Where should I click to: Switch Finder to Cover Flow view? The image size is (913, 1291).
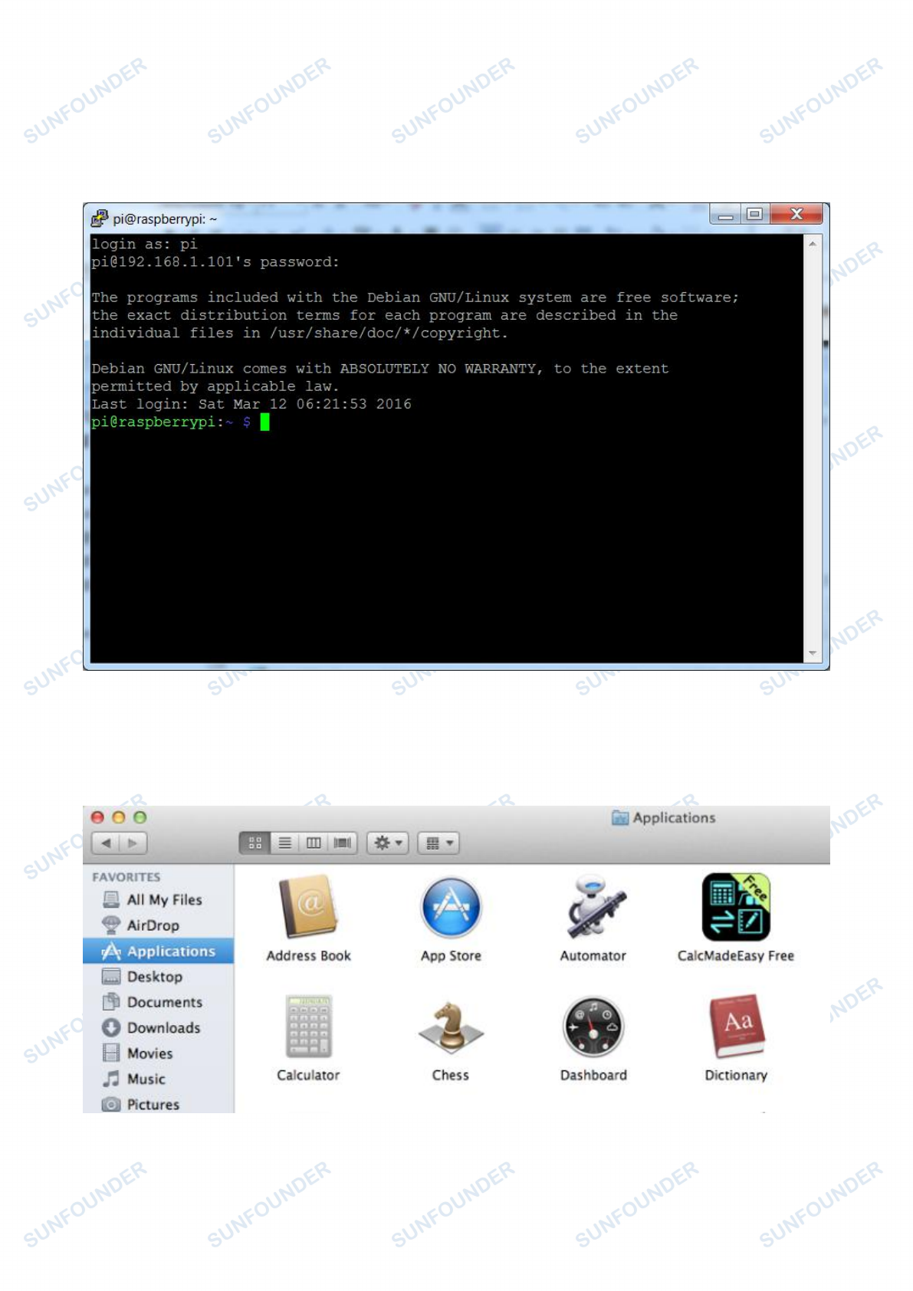tap(343, 843)
